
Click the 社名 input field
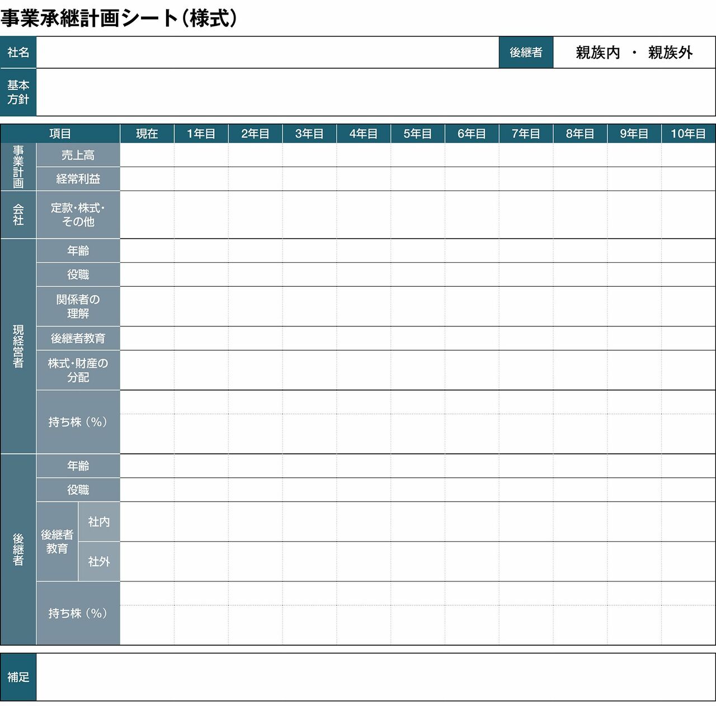point(267,53)
